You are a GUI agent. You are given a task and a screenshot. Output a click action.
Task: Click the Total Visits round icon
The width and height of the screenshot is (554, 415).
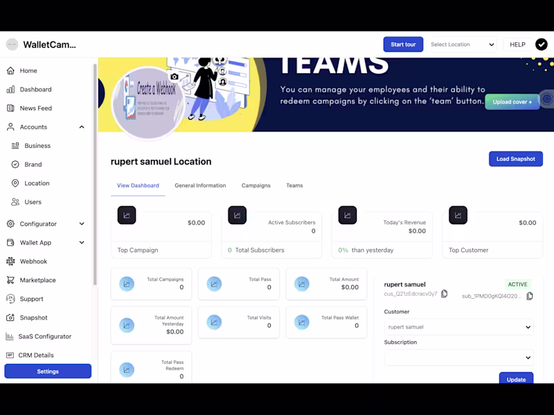[214, 322]
